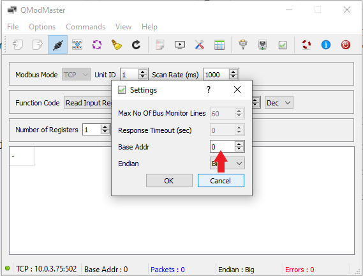Click the Packets : 0 status text
The image size is (363, 276).
pos(168,270)
